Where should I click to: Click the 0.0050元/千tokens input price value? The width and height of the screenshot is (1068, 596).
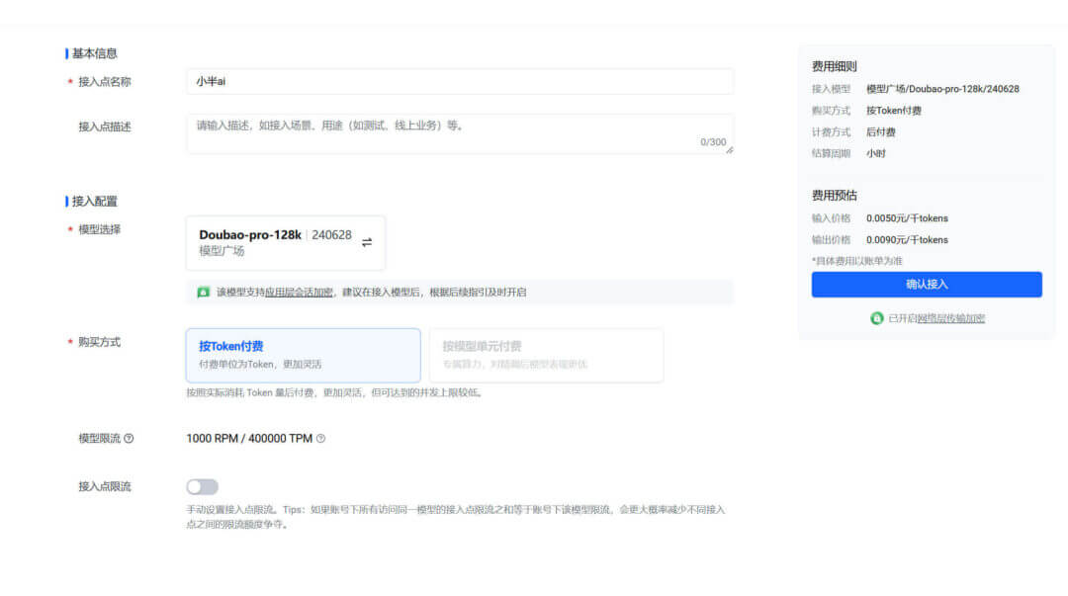908,217
